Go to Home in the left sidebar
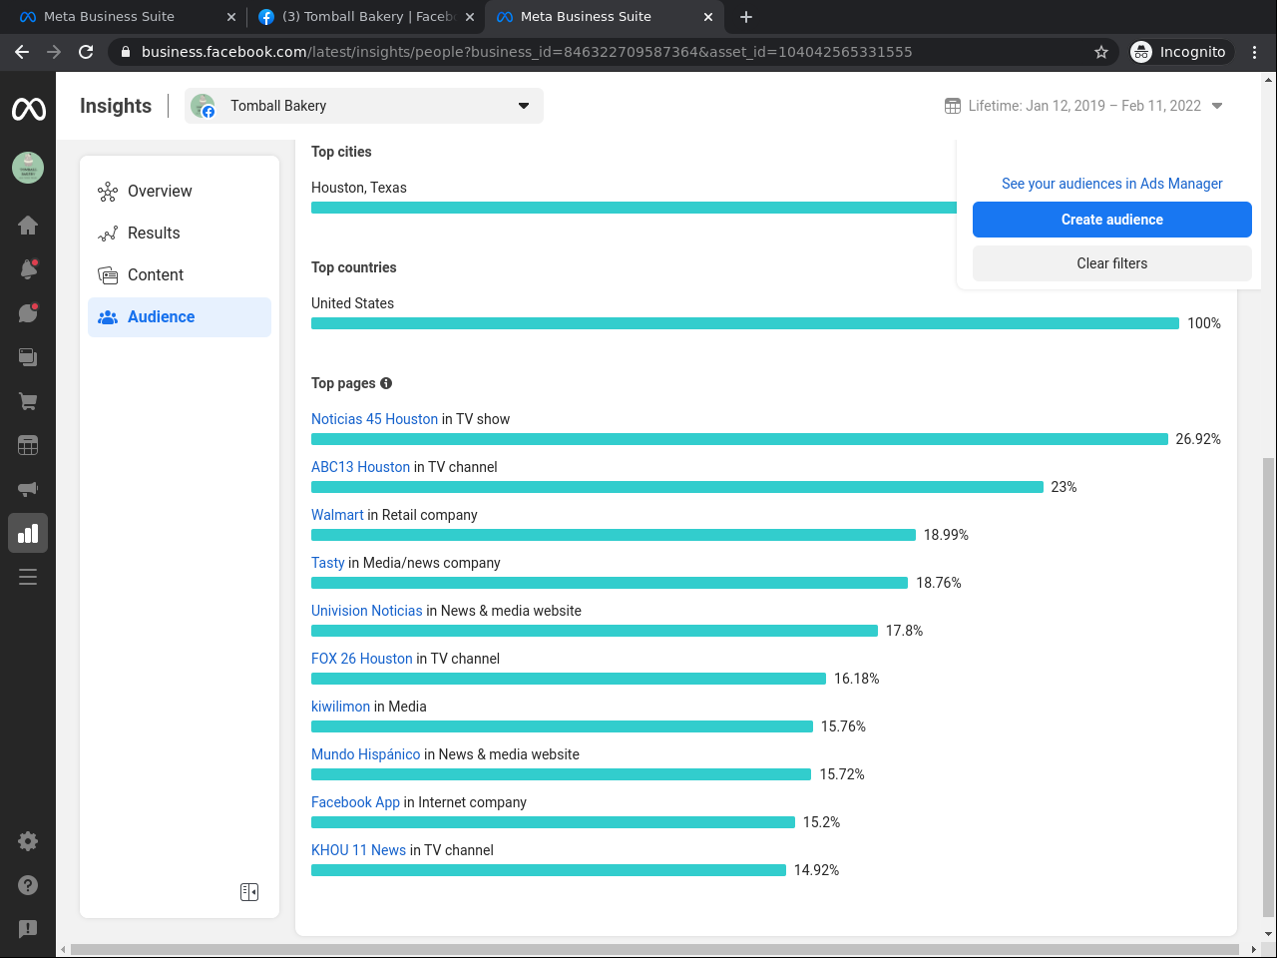 pyautogui.click(x=28, y=225)
